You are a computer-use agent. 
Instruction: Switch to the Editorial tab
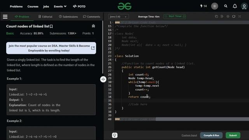(x=45, y=17)
